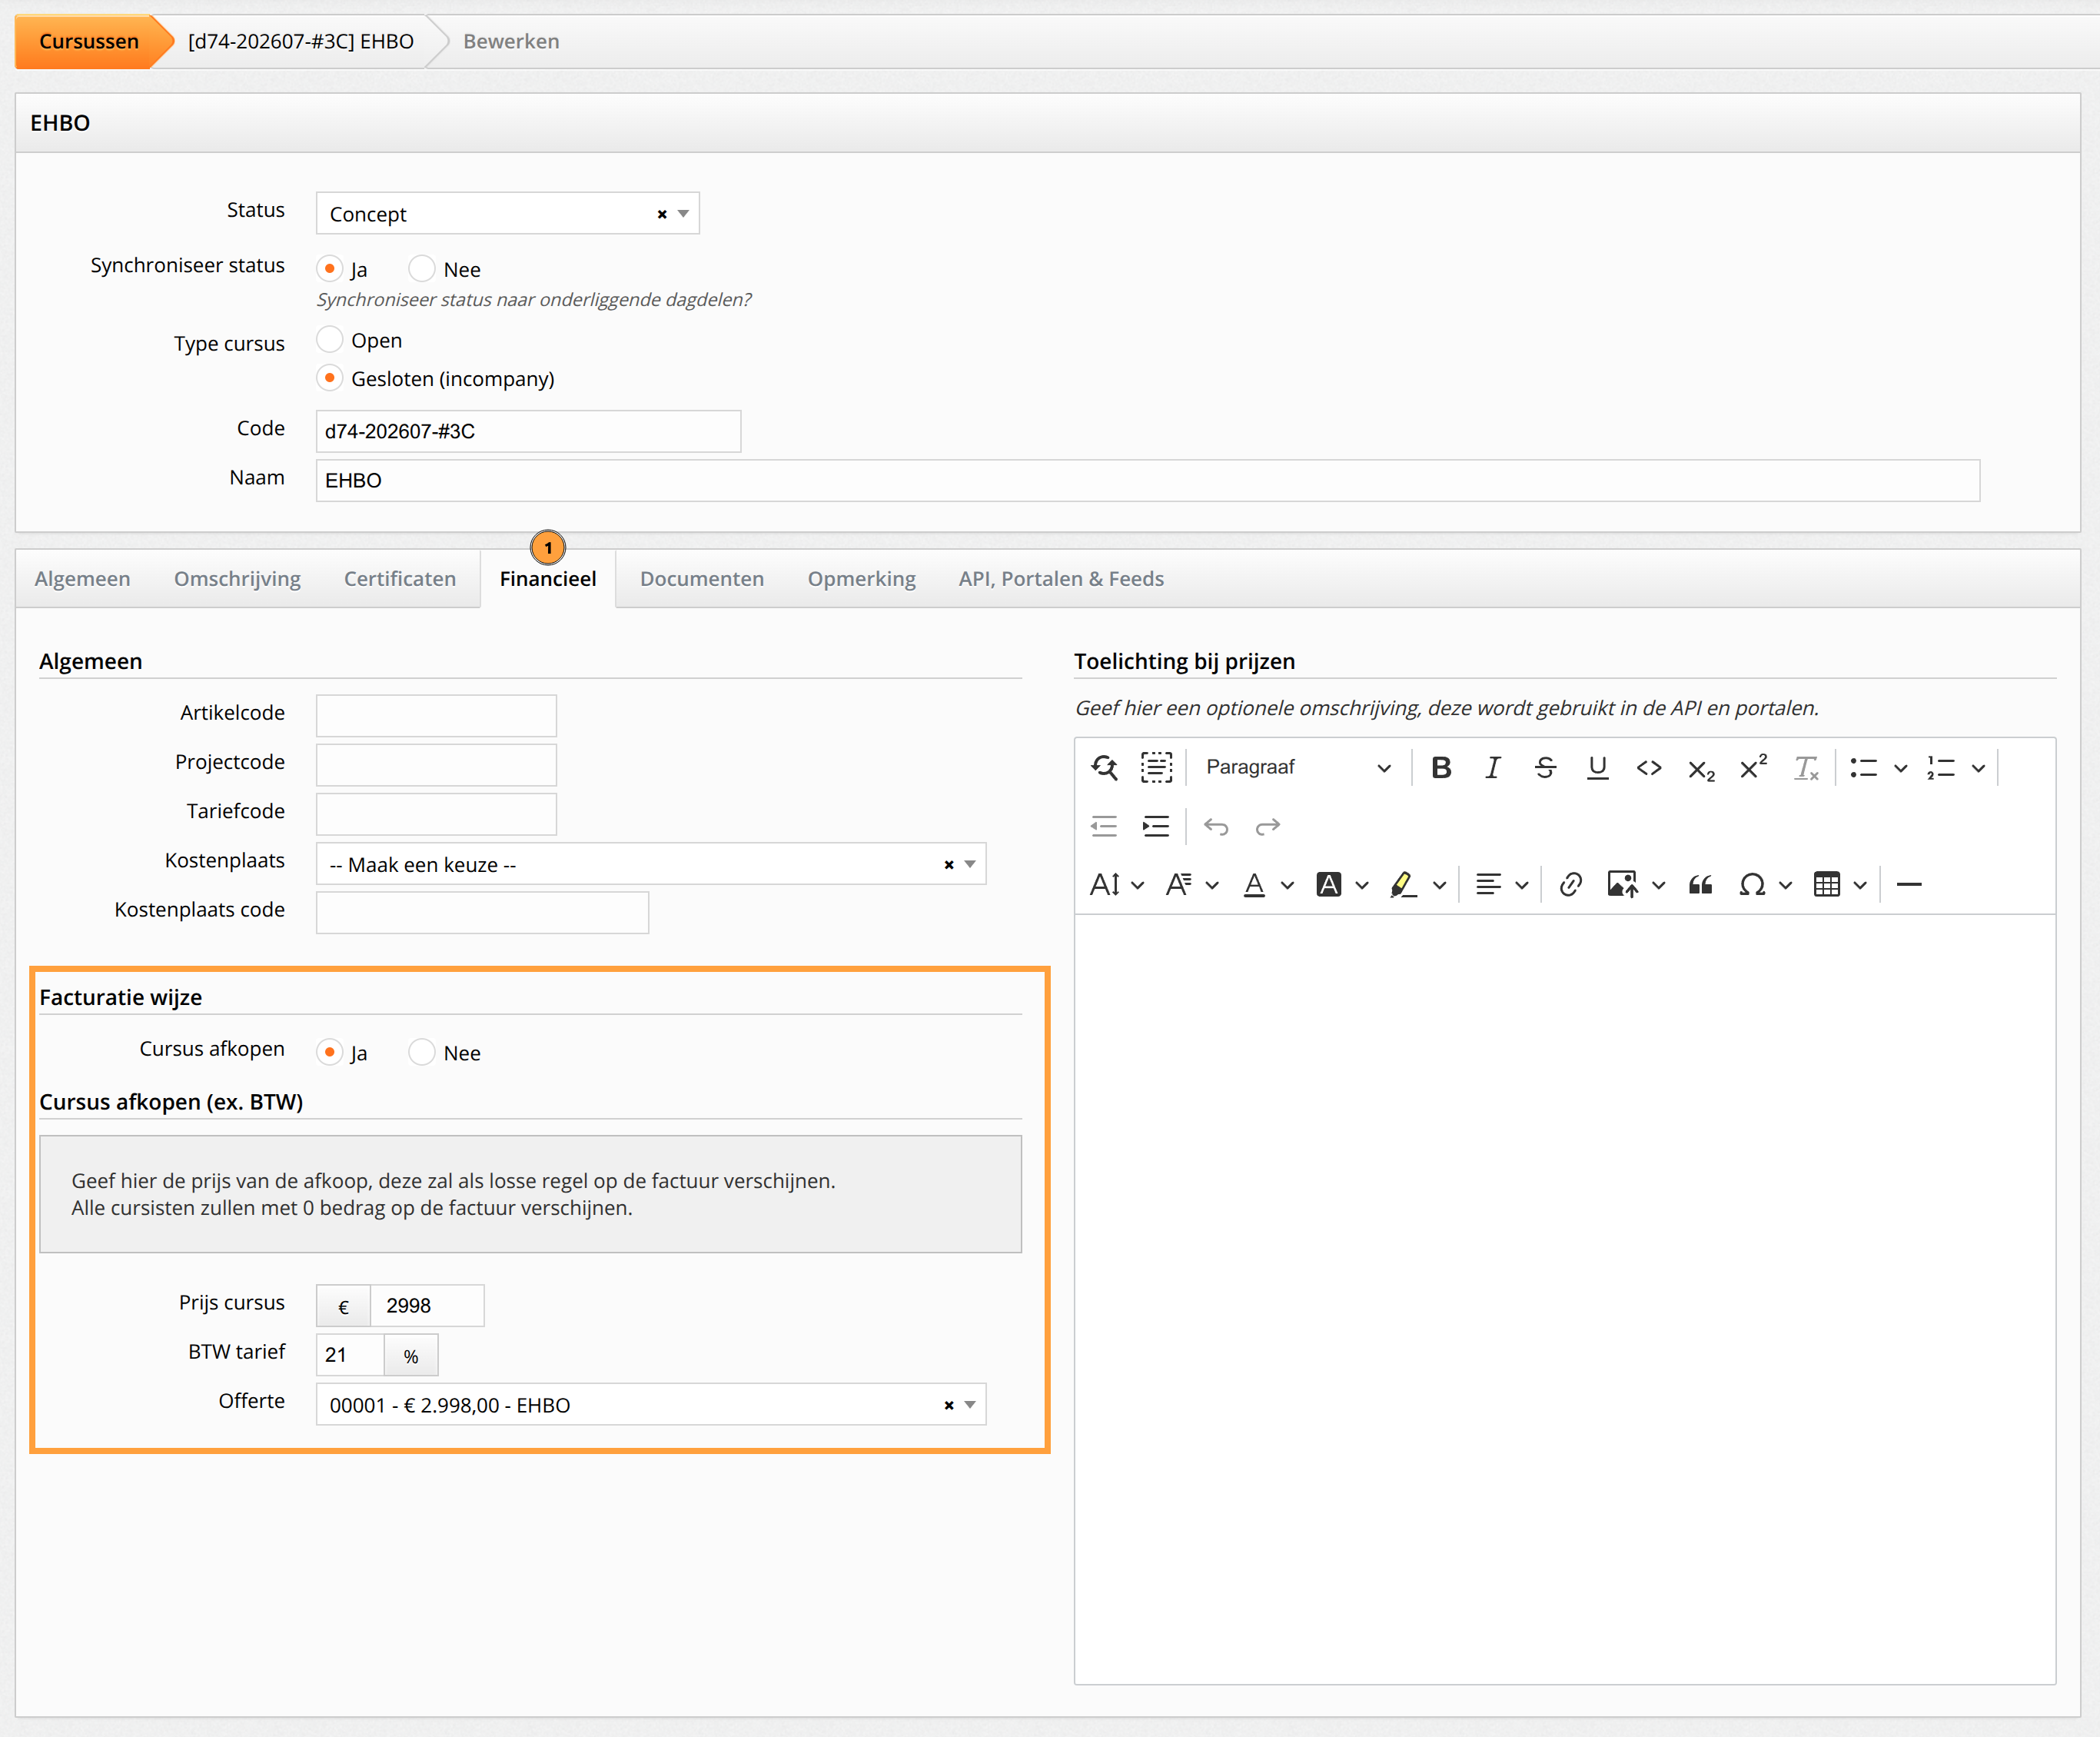The image size is (2100, 1737).
Task: Open [d74-202607-#3C] EHBO breadcrumb
Action: [x=301, y=41]
